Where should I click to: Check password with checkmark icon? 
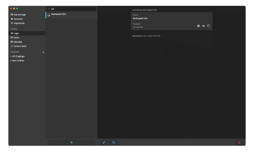pos(198,26)
